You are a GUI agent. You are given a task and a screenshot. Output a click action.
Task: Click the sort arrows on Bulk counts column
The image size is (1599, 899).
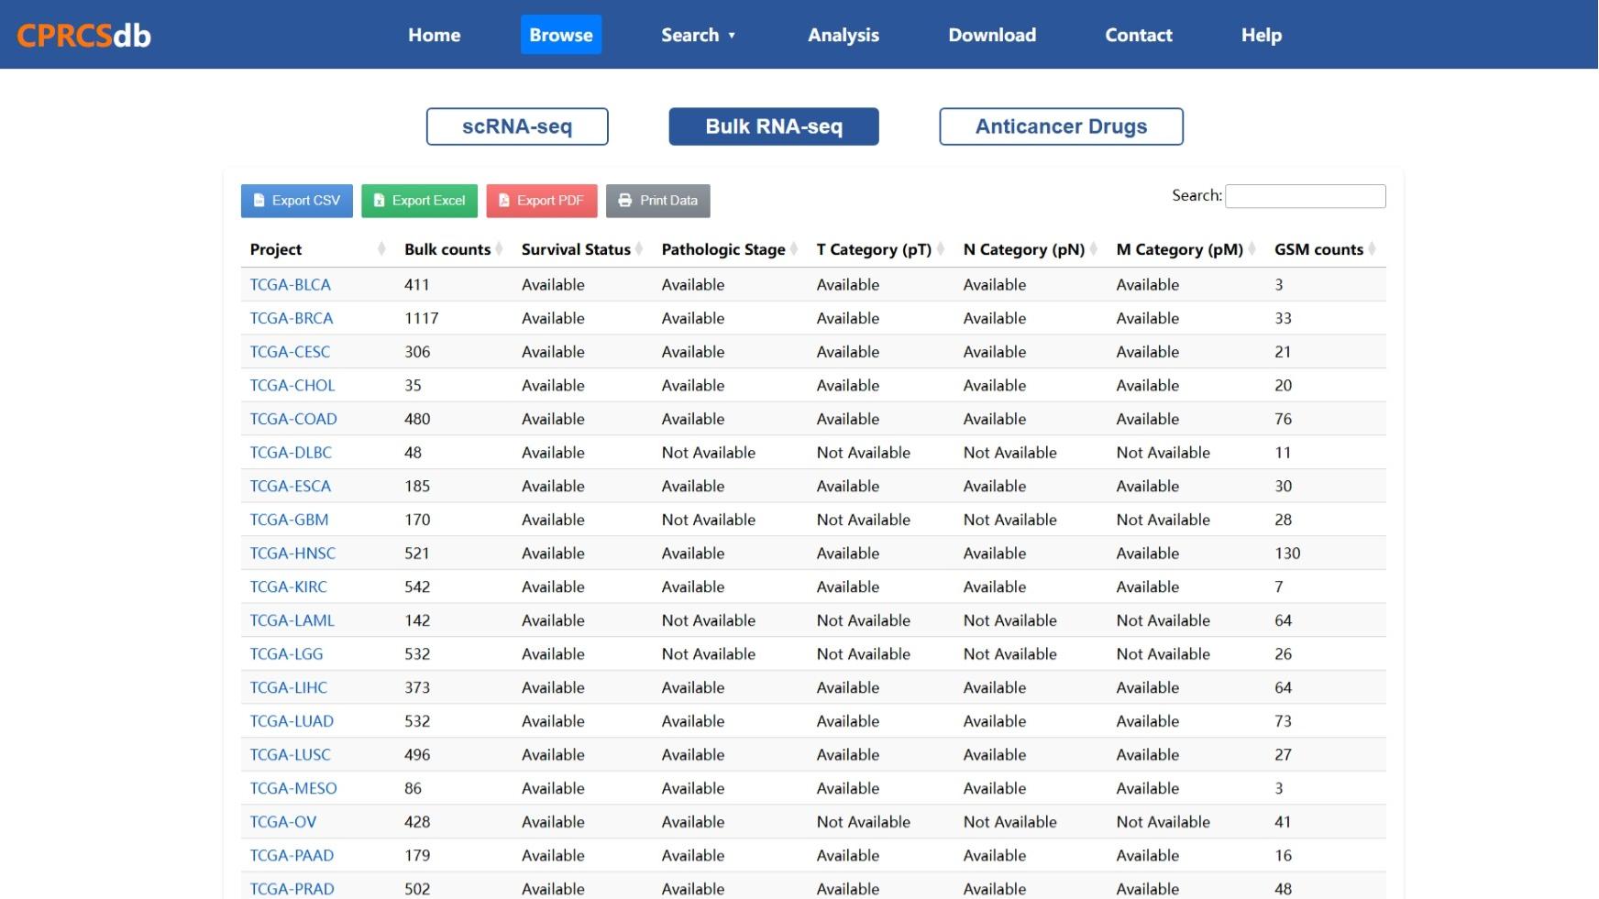(x=500, y=248)
